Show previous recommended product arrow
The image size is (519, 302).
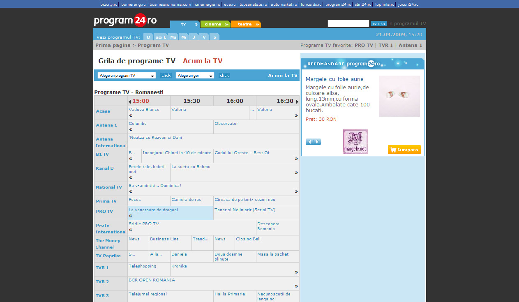[309, 142]
